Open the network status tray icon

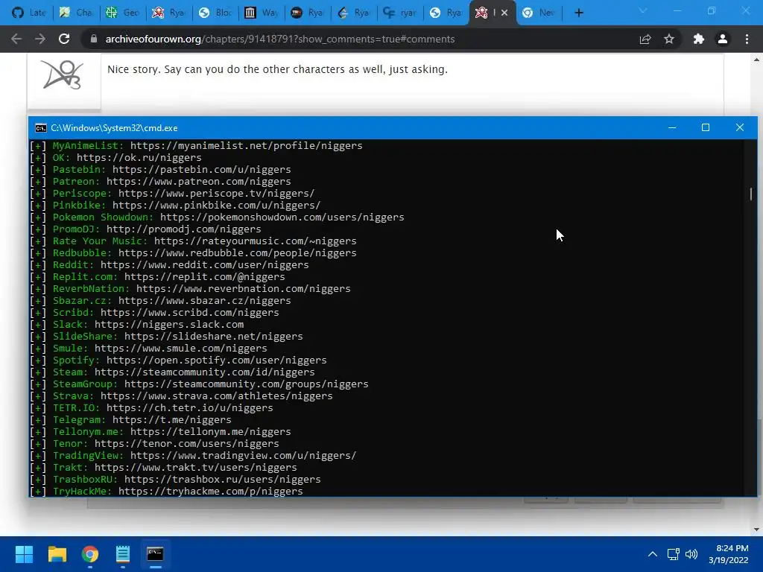(x=673, y=554)
